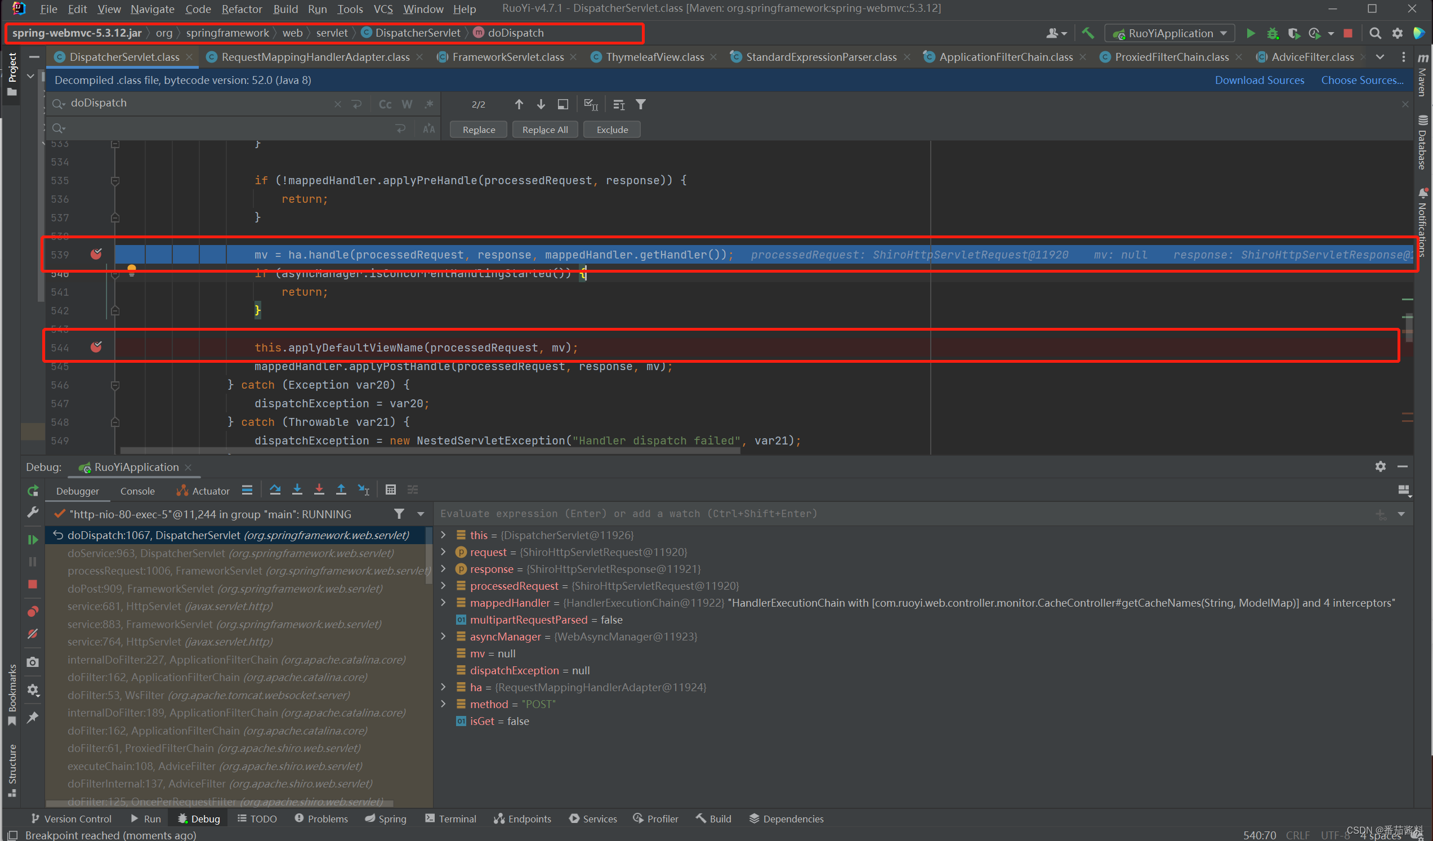Viewport: 1433px width, 841px height.
Task: Click the Debug bug icon in top toolbar
Action: 1273,34
